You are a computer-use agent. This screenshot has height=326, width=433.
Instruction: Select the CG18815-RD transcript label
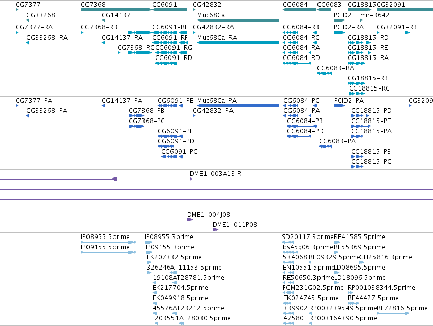tap(368, 38)
